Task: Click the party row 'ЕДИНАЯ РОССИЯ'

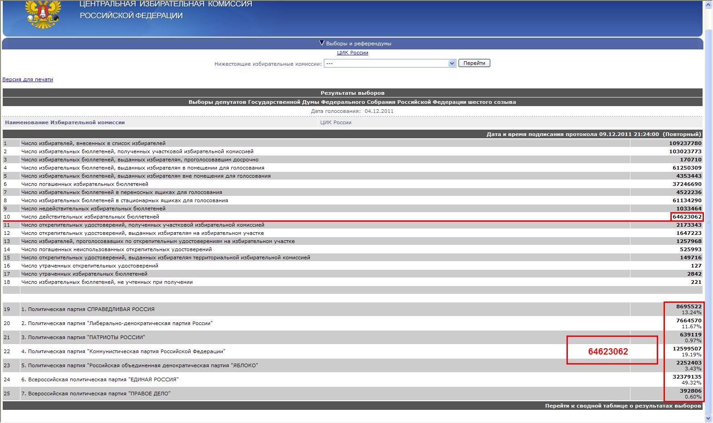Action: point(352,379)
